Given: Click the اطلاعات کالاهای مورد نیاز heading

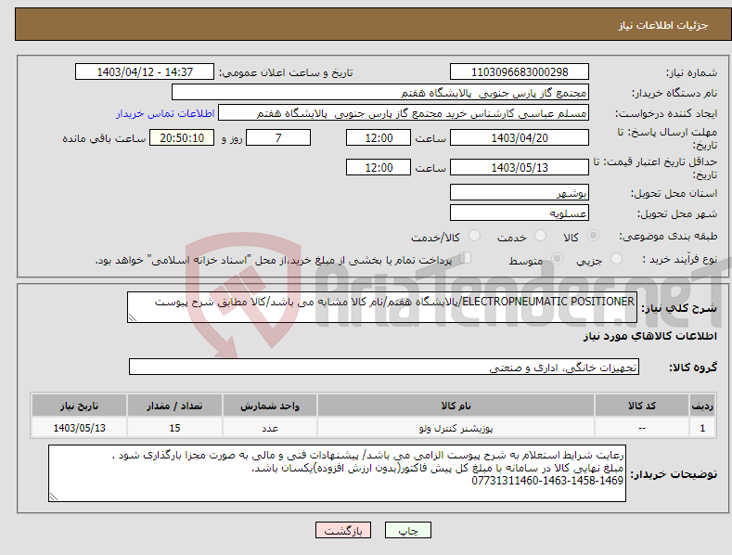Looking at the screenshot, I should coord(649,336).
